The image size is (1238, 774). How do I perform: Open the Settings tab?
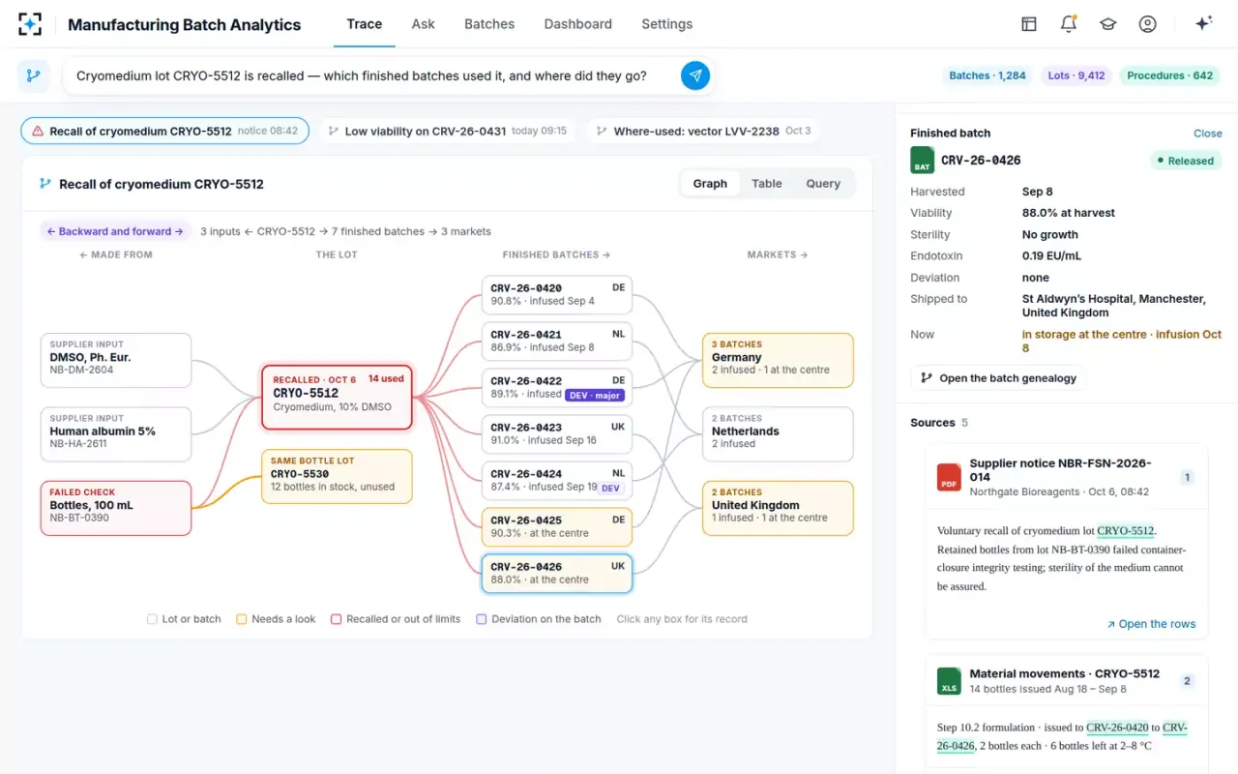[x=667, y=24]
